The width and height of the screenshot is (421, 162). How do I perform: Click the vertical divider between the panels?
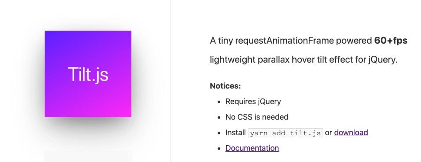tap(170, 81)
